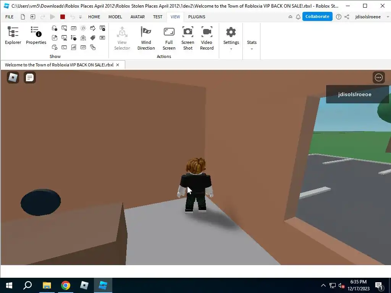Image resolution: width=391 pixels, height=293 pixels.
Task: Open the in-game chat icon
Action: coord(30,77)
